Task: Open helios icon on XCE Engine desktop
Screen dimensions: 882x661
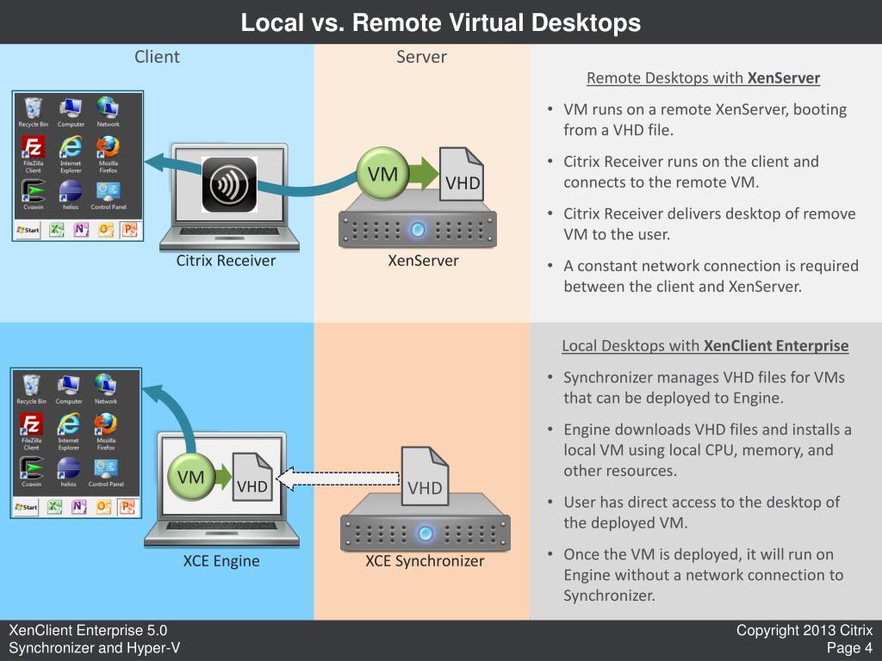Action: tap(69, 472)
